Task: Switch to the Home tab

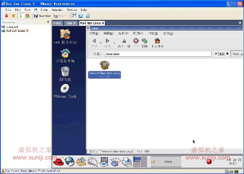Action: (x=57, y=23)
